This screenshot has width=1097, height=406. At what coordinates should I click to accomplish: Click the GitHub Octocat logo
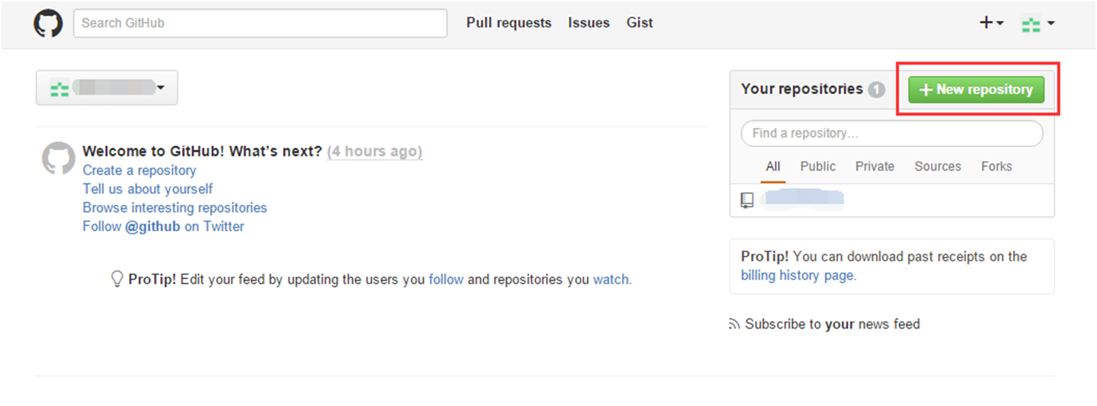(48, 23)
